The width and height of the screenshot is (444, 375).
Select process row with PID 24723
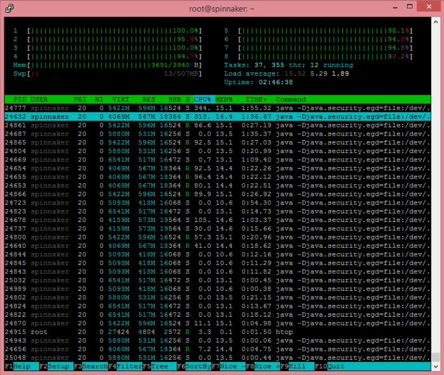click(218, 203)
